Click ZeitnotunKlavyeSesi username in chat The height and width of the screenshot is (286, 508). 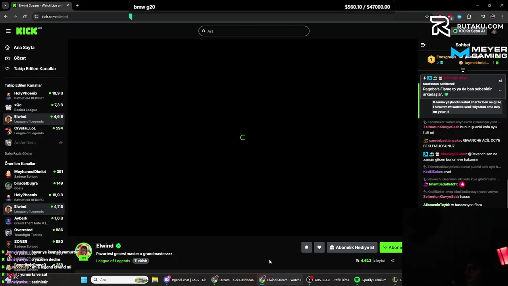coord(441,127)
